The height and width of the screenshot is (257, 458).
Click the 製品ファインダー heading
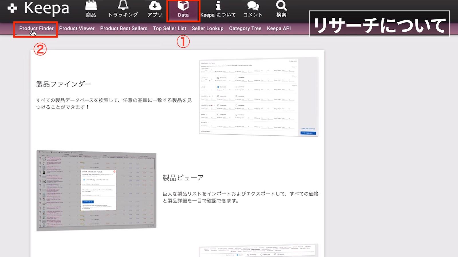64,84
